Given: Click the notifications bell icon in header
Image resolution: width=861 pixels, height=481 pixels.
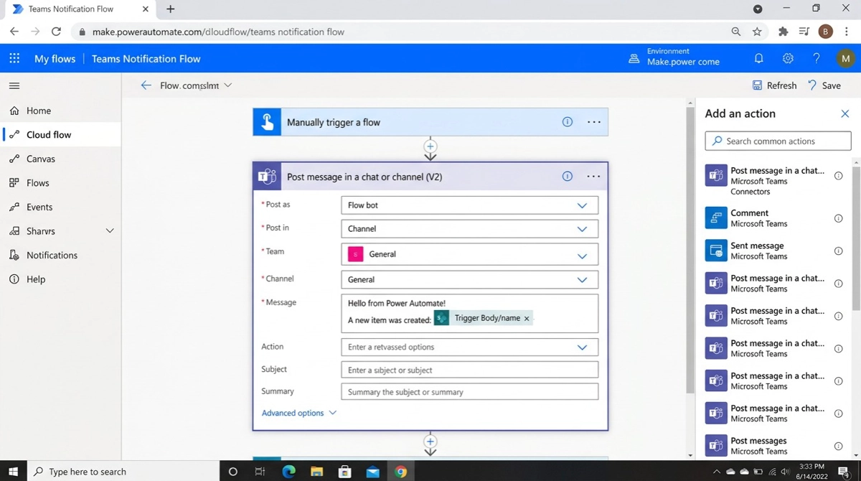Looking at the screenshot, I should coord(758,59).
